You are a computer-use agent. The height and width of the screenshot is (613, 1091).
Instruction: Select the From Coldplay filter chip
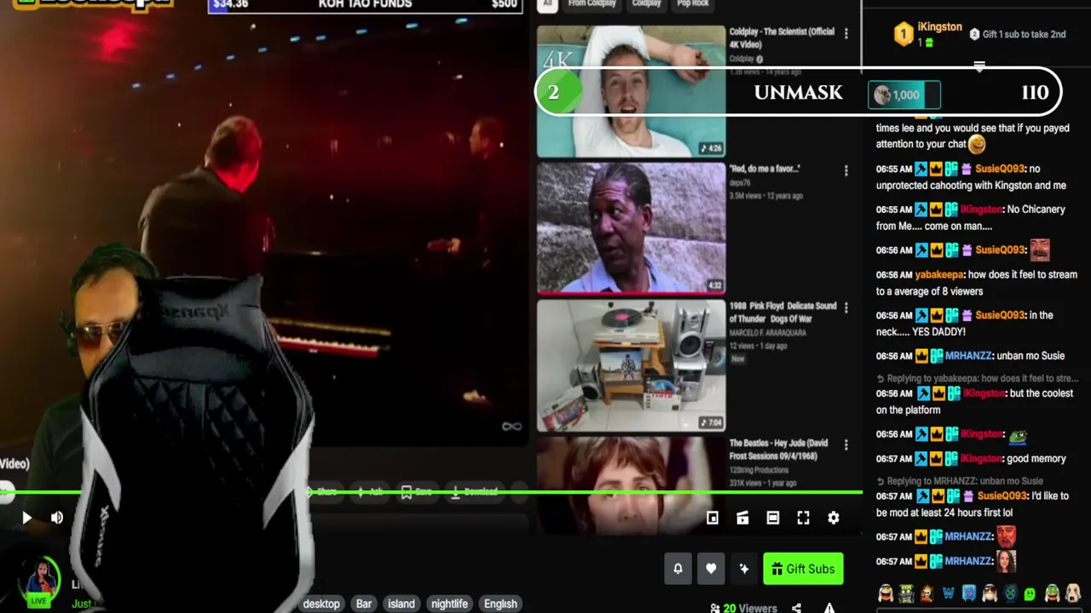click(x=592, y=3)
